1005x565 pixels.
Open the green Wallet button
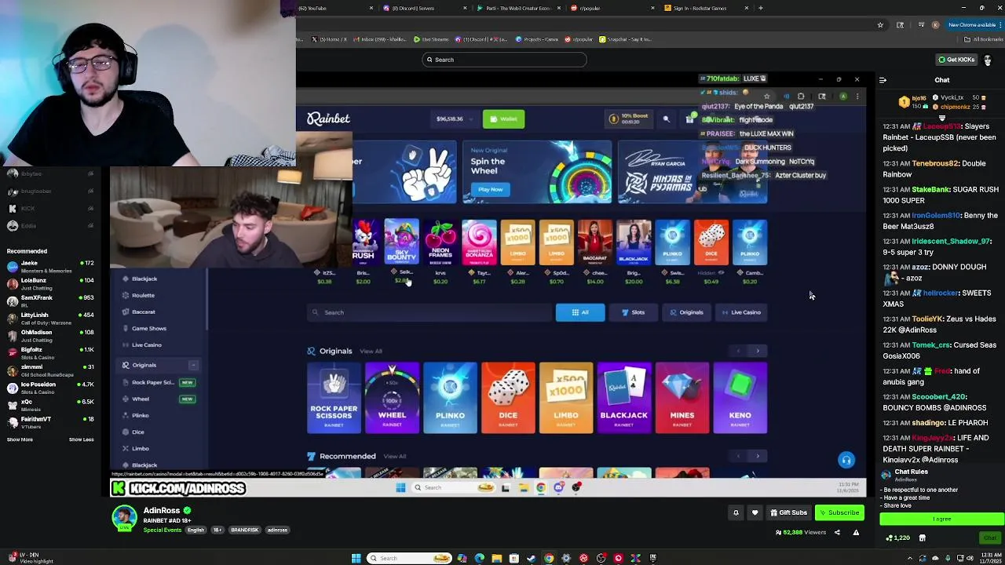503,118
